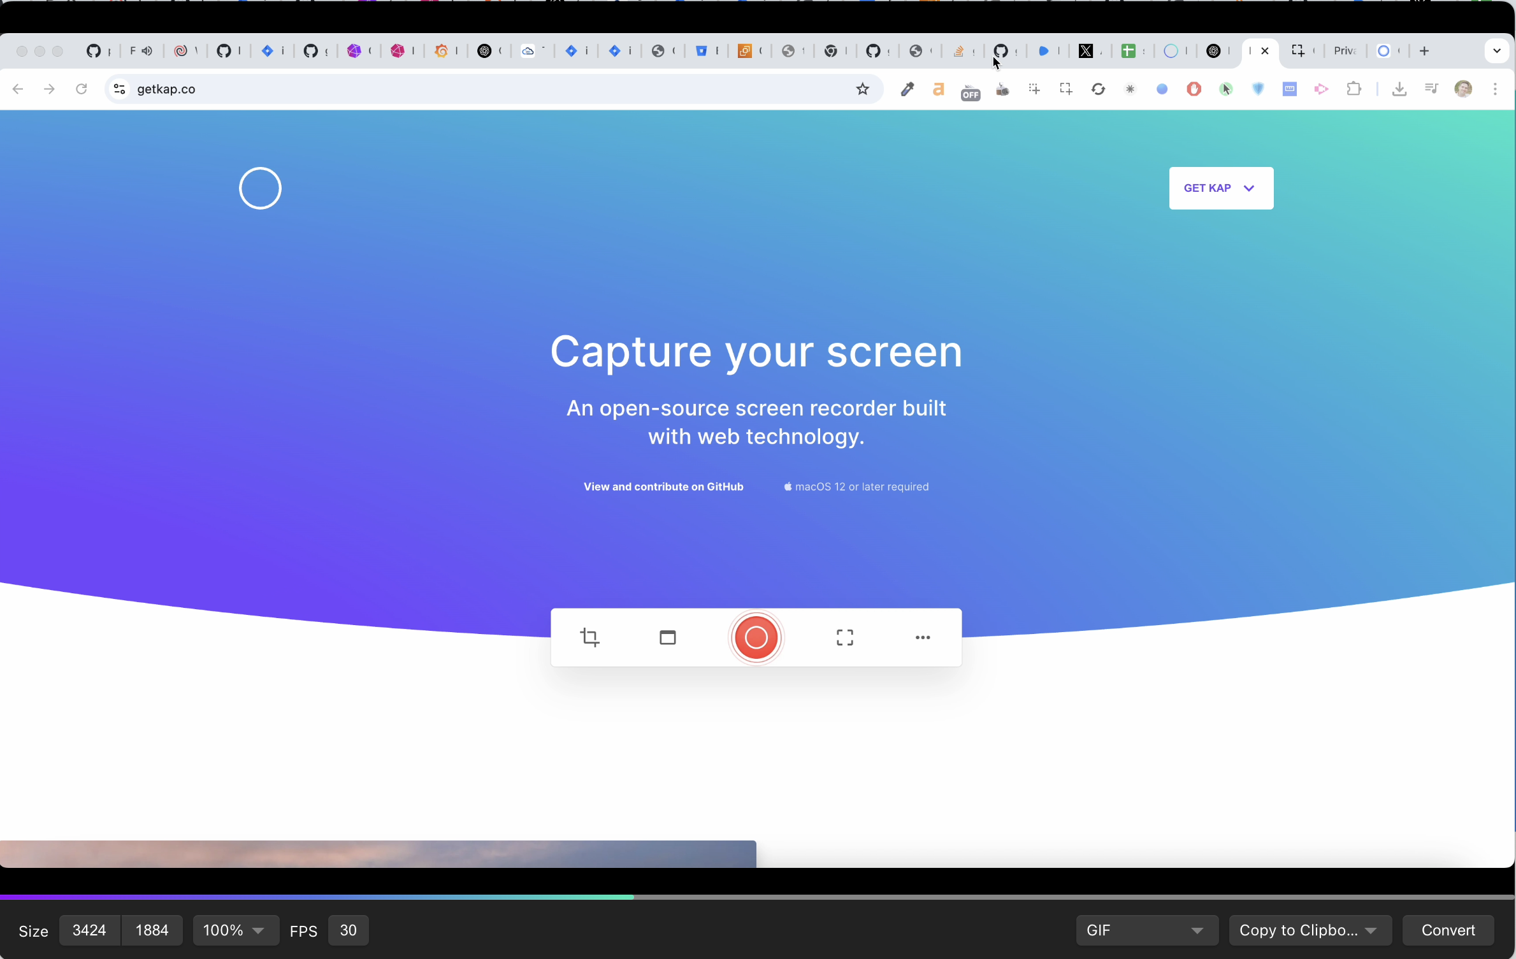Screen dimensions: 1516x959
Task: Reload the getkap.co page
Action: 81,89
